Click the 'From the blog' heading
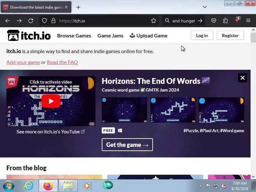 [x=27, y=168]
